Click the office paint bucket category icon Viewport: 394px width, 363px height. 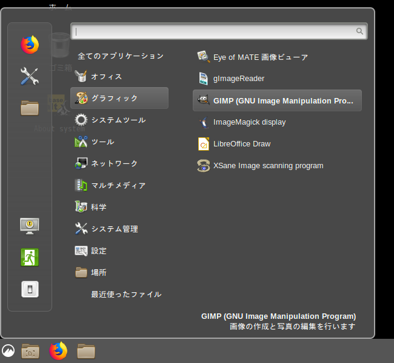point(81,76)
